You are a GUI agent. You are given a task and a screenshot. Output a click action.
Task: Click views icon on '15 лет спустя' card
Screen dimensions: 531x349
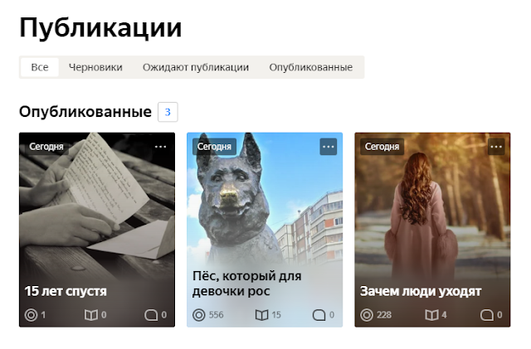tap(31, 315)
